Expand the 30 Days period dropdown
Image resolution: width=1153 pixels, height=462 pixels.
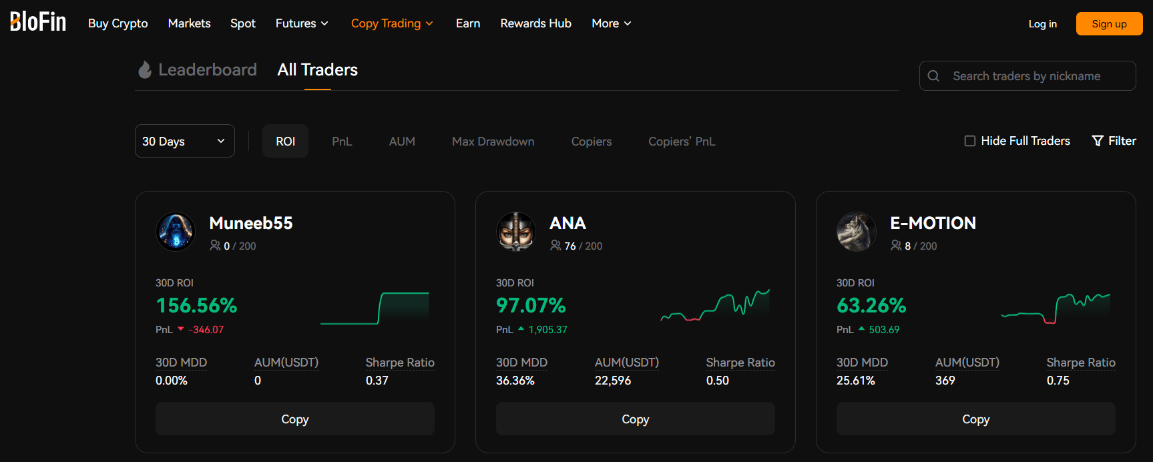(x=184, y=141)
